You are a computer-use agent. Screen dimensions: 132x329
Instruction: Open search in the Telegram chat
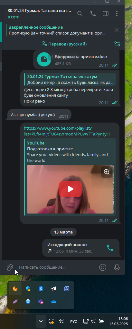(x=80, y=14)
